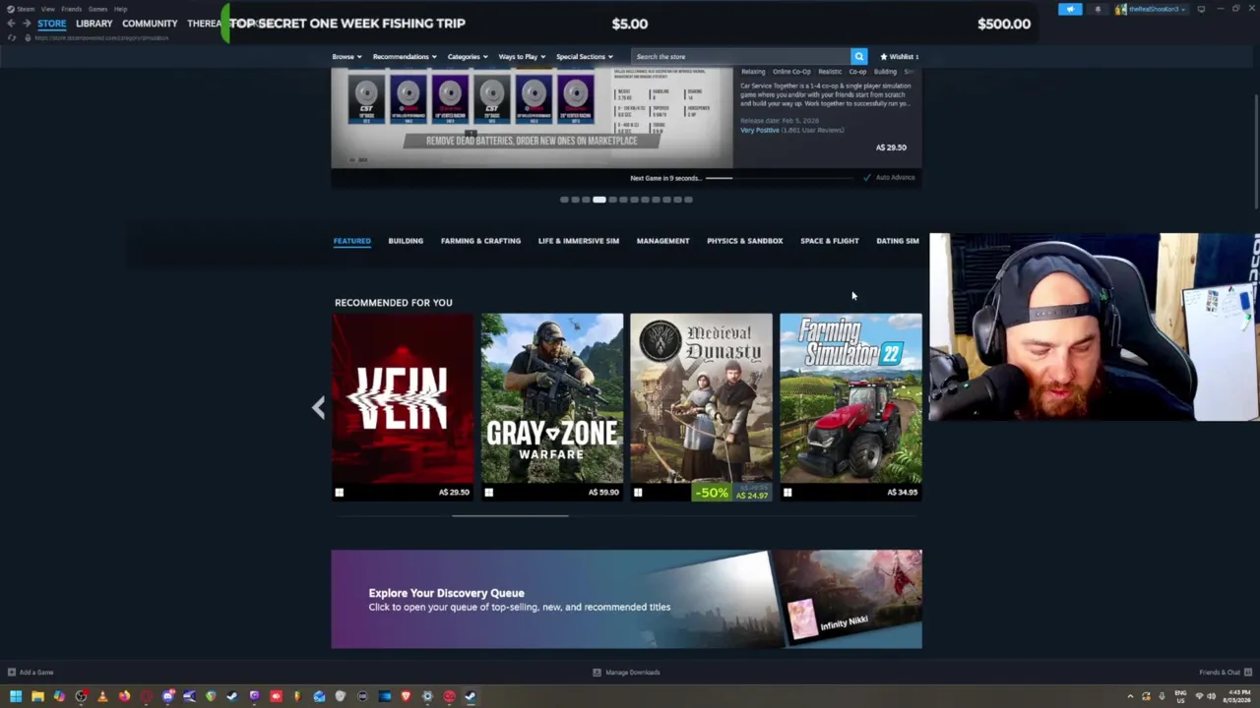Click the store search magnifier button

858,57
